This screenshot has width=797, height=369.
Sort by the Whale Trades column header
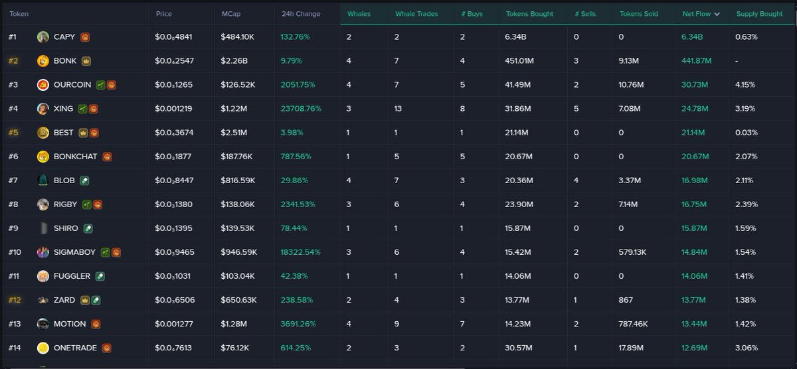[416, 14]
